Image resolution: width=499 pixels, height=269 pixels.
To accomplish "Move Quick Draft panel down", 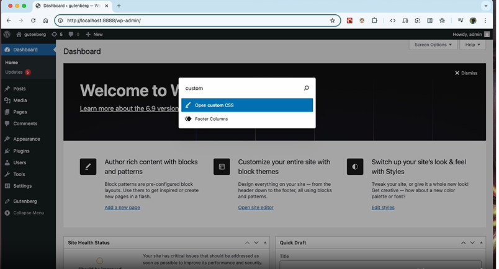I will pos(472,243).
